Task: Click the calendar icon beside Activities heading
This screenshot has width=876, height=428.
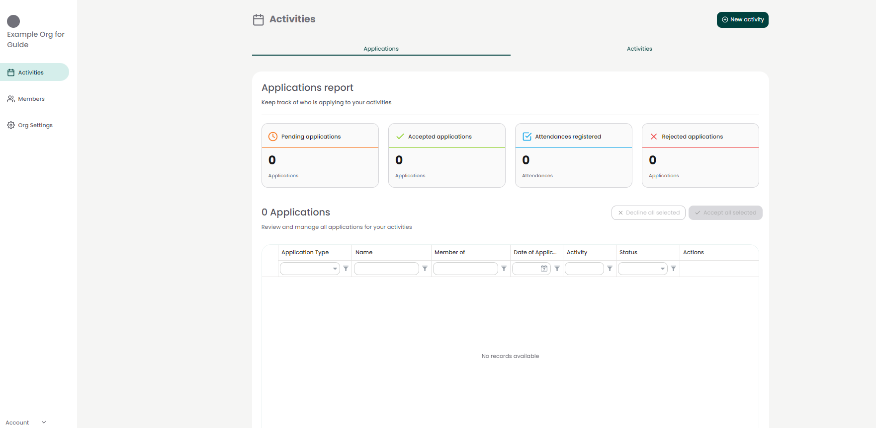Action: tap(259, 20)
